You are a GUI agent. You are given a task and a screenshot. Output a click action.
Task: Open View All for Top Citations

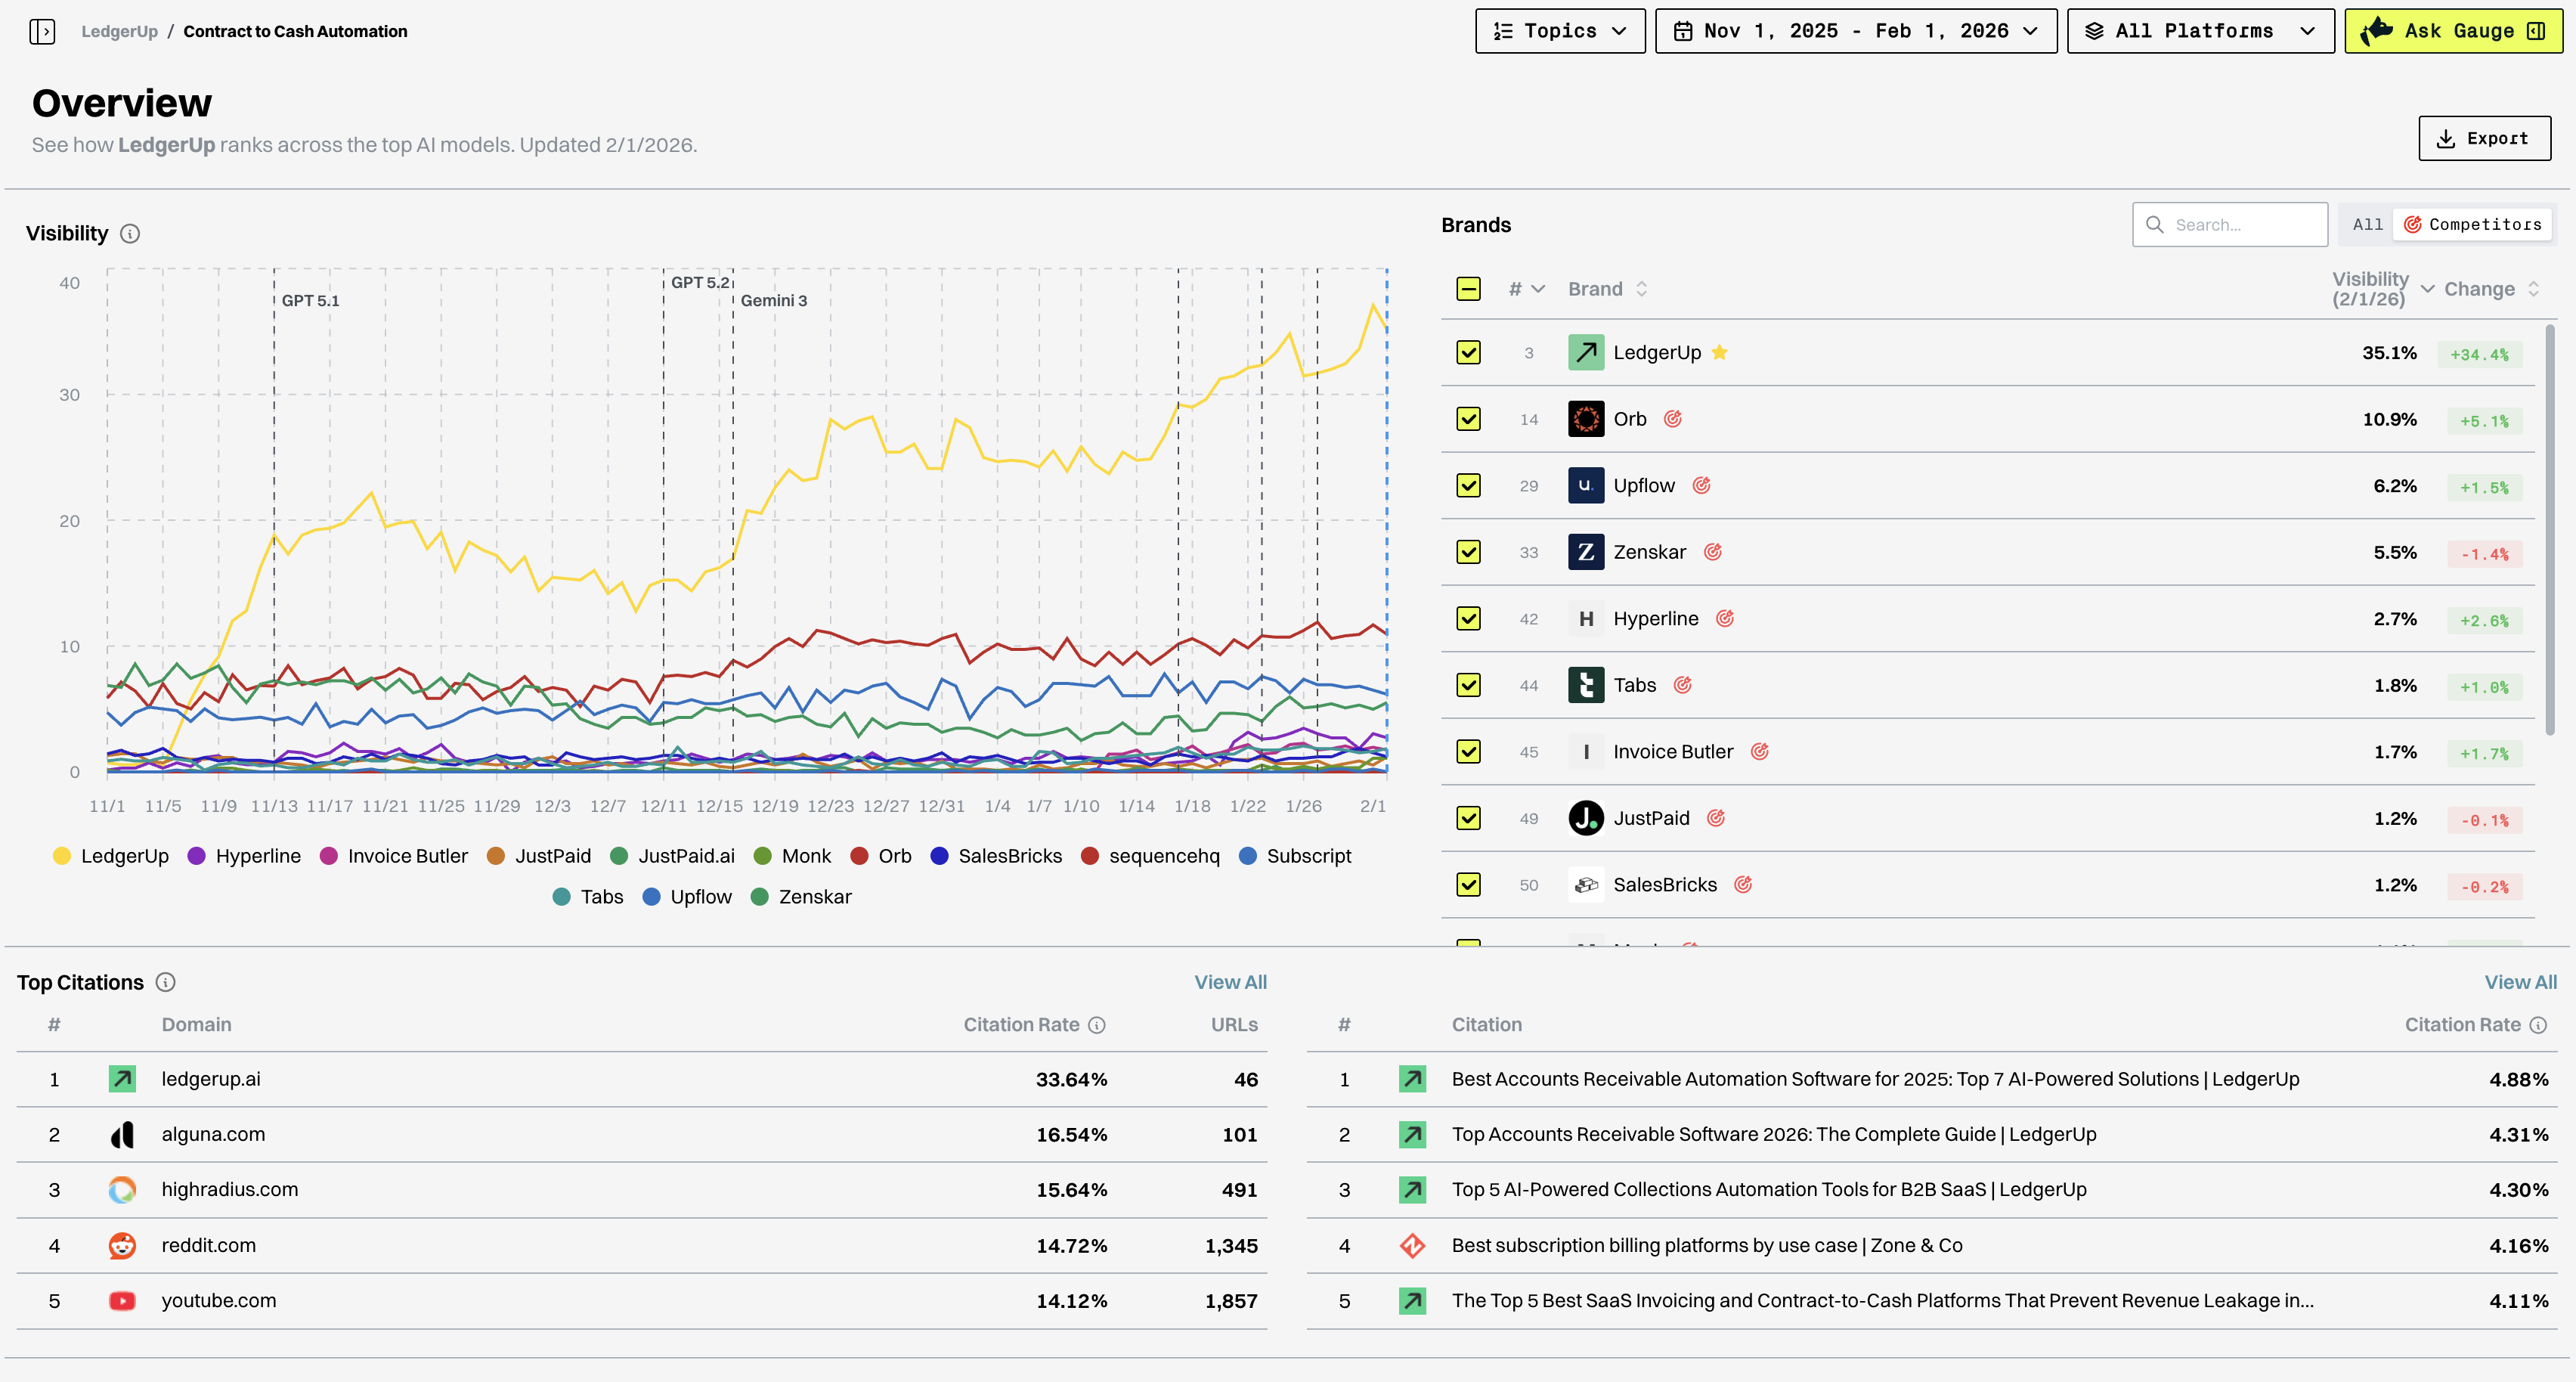click(1230, 982)
